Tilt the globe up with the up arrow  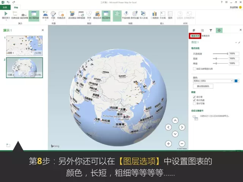coord(175,120)
